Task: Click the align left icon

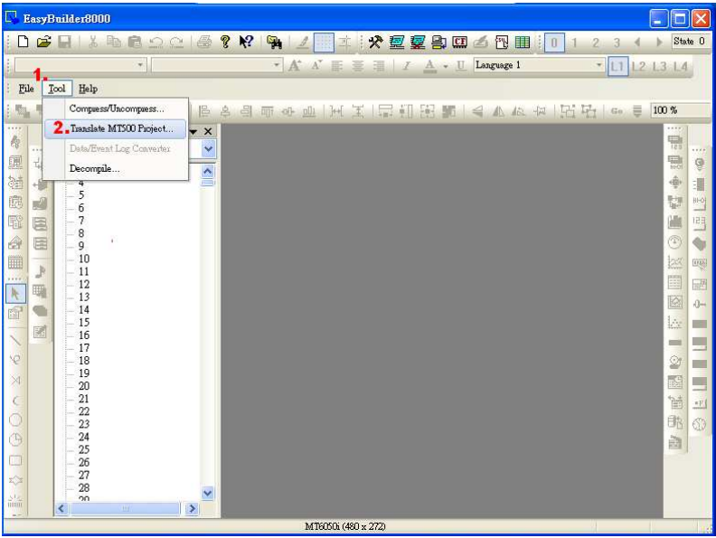Action: [x=204, y=111]
